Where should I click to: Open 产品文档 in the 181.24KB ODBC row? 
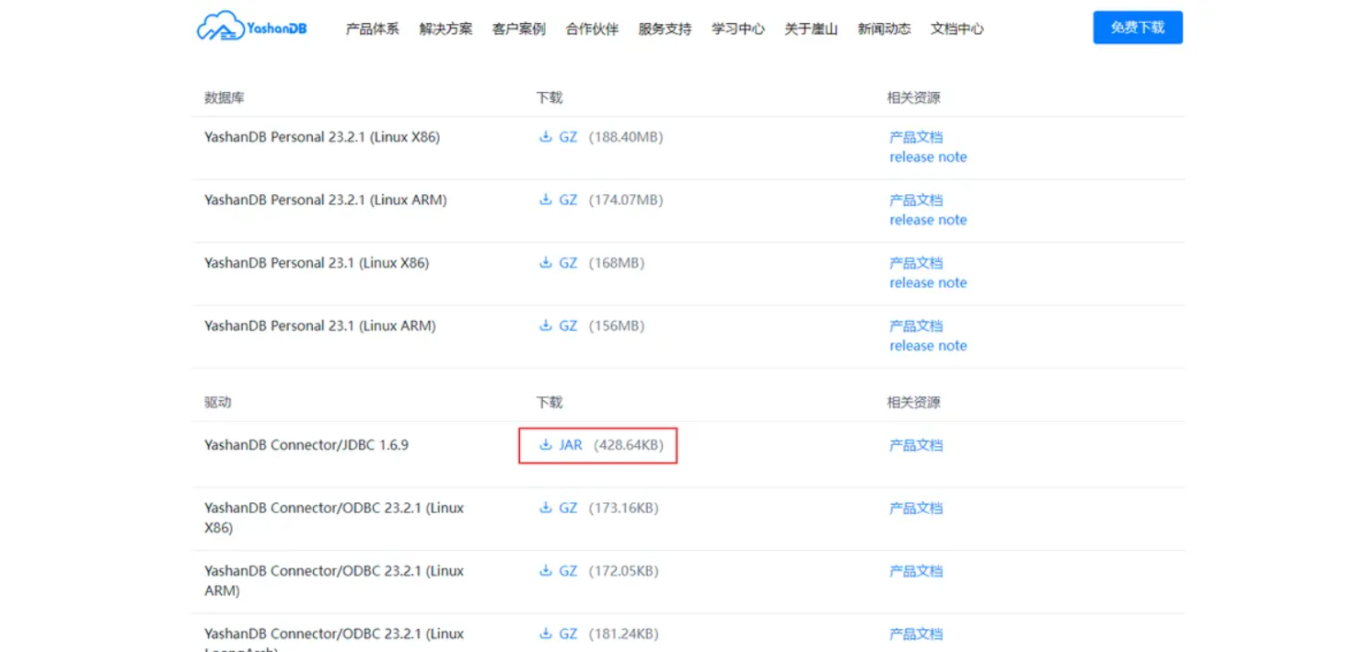[916, 634]
